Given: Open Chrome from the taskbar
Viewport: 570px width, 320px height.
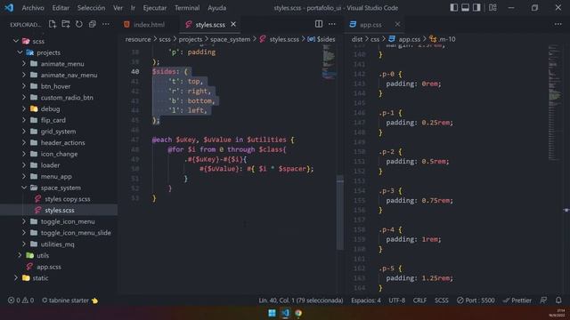Looking at the screenshot, I should coord(298,313).
